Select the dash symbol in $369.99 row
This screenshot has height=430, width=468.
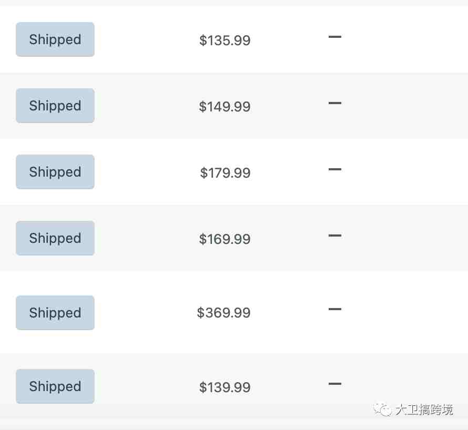335,309
